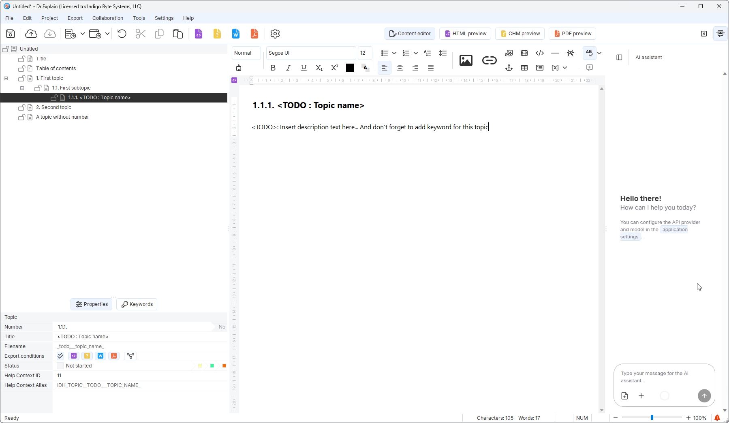Select Content editor mode
This screenshot has height=423, width=729.
pos(410,34)
